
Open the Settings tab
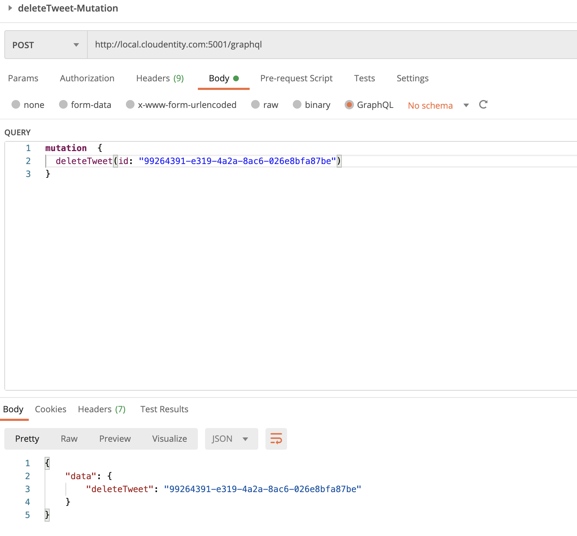point(413,78)
